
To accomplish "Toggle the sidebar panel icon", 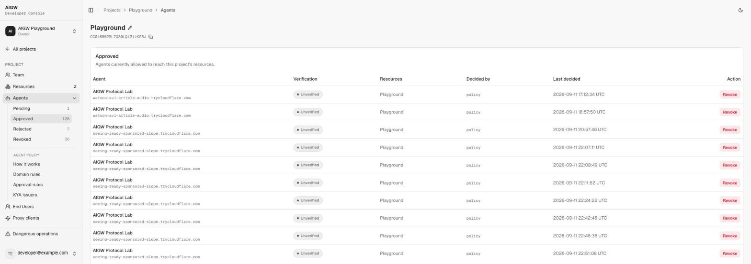I will point(91,10).
